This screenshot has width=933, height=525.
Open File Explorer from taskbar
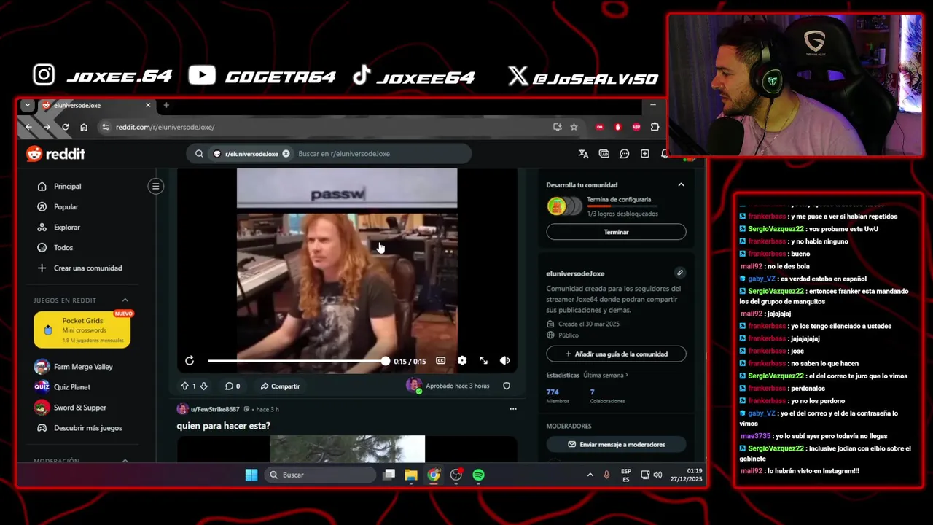[411, 475]
